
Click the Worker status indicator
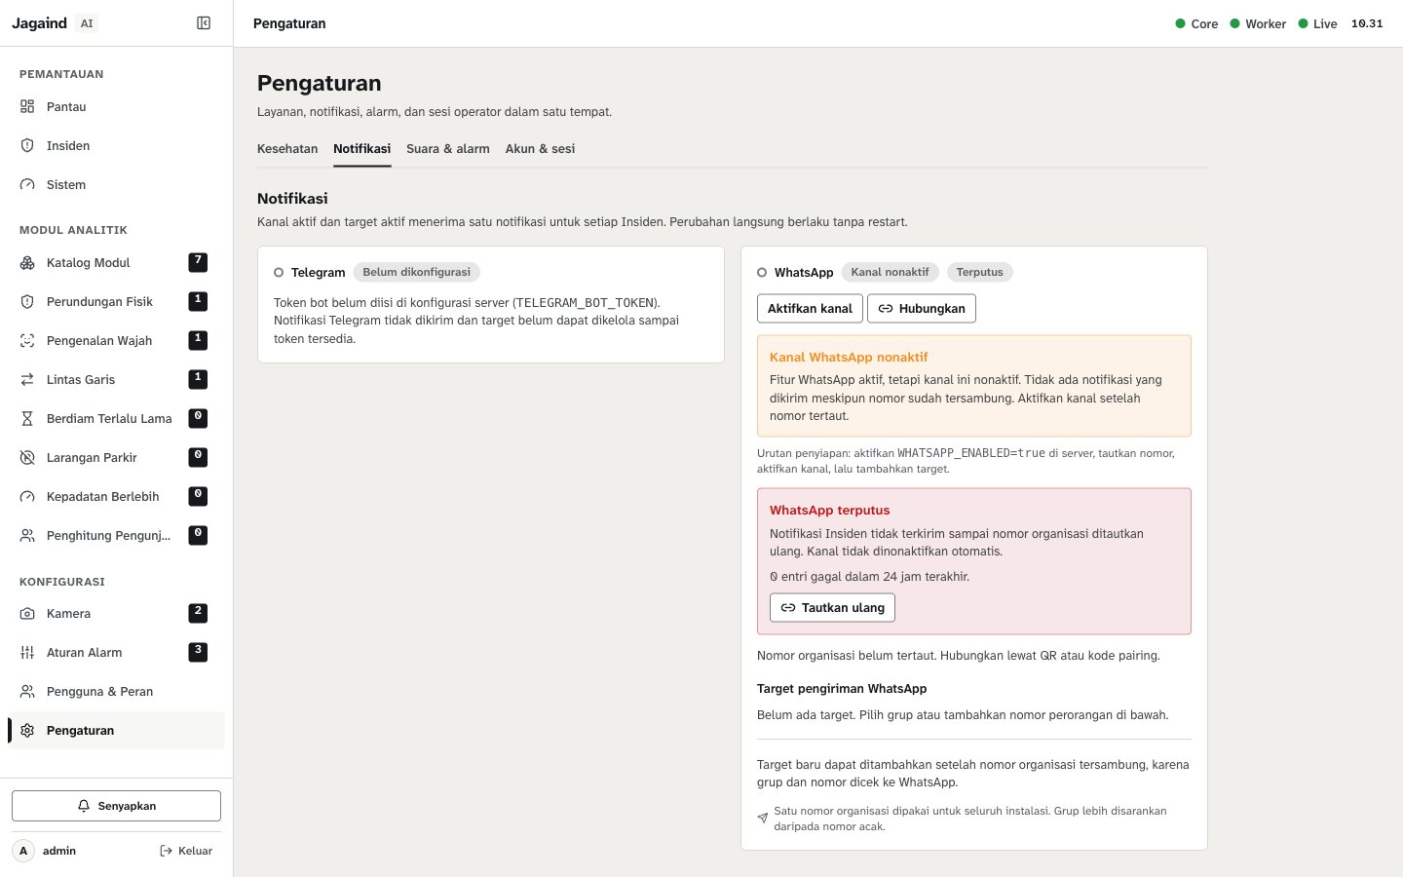[x=1258, y=23]
